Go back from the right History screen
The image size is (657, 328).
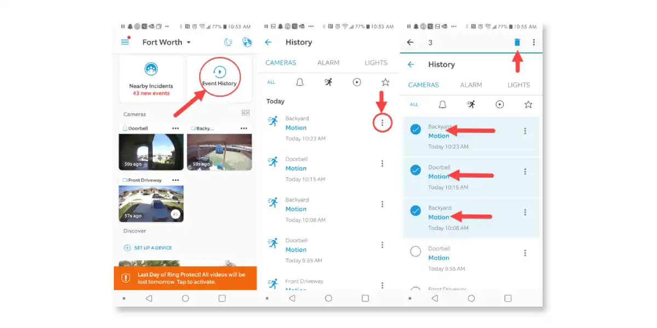(x=411, y=65)
